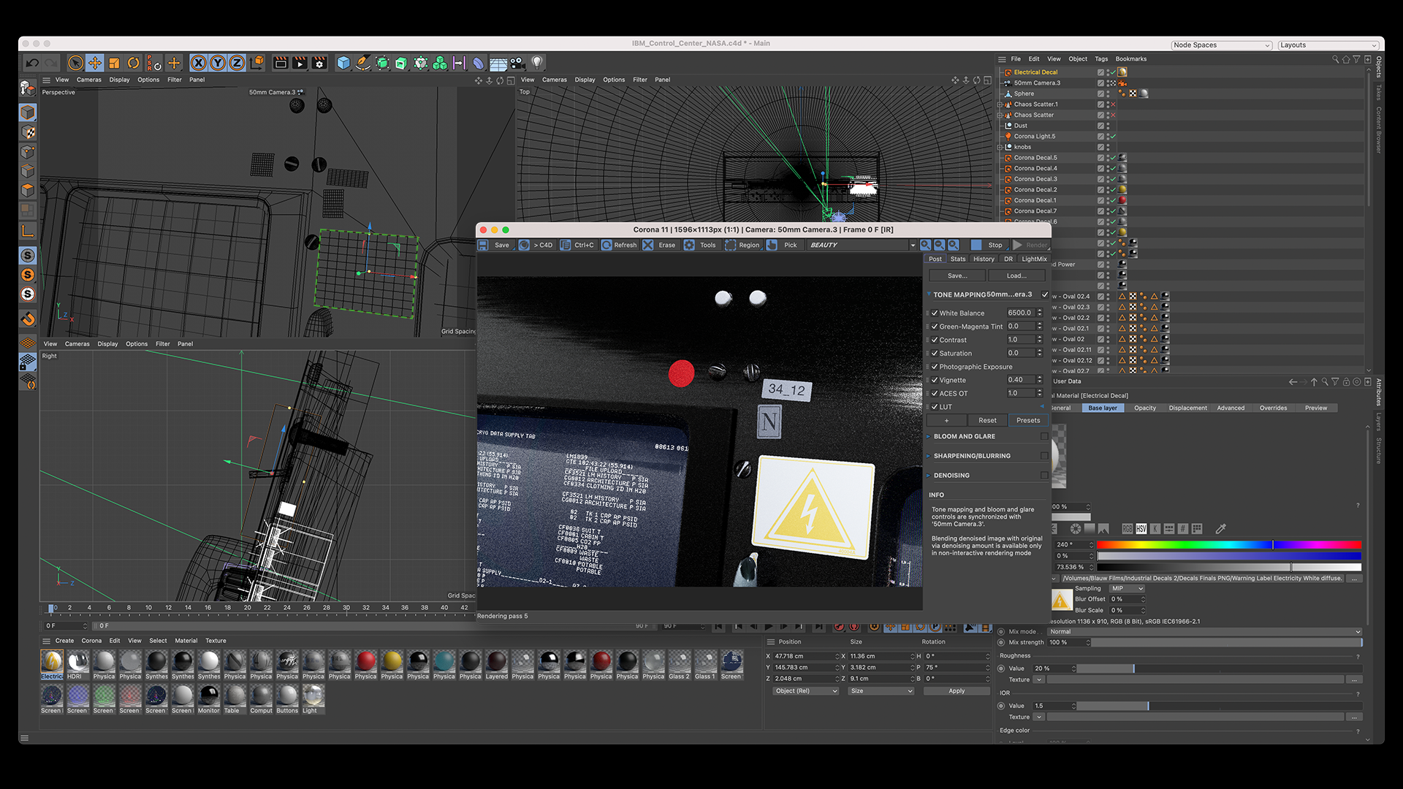Open the Bookmarks menu in Object Manager

click(1130, 59)
